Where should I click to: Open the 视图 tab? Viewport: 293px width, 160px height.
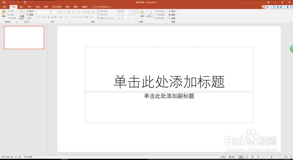point(76,7)
